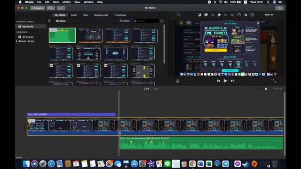Open the Mark menu
Screen dimensions: 301x169
56,2
